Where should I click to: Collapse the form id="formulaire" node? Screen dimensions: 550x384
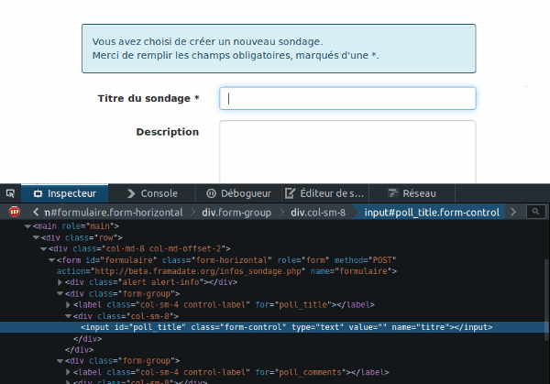[50, 259]
